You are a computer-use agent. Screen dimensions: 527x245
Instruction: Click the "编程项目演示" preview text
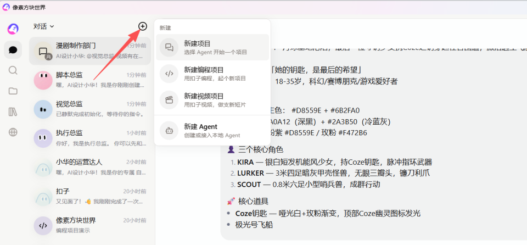coord(73,231)
